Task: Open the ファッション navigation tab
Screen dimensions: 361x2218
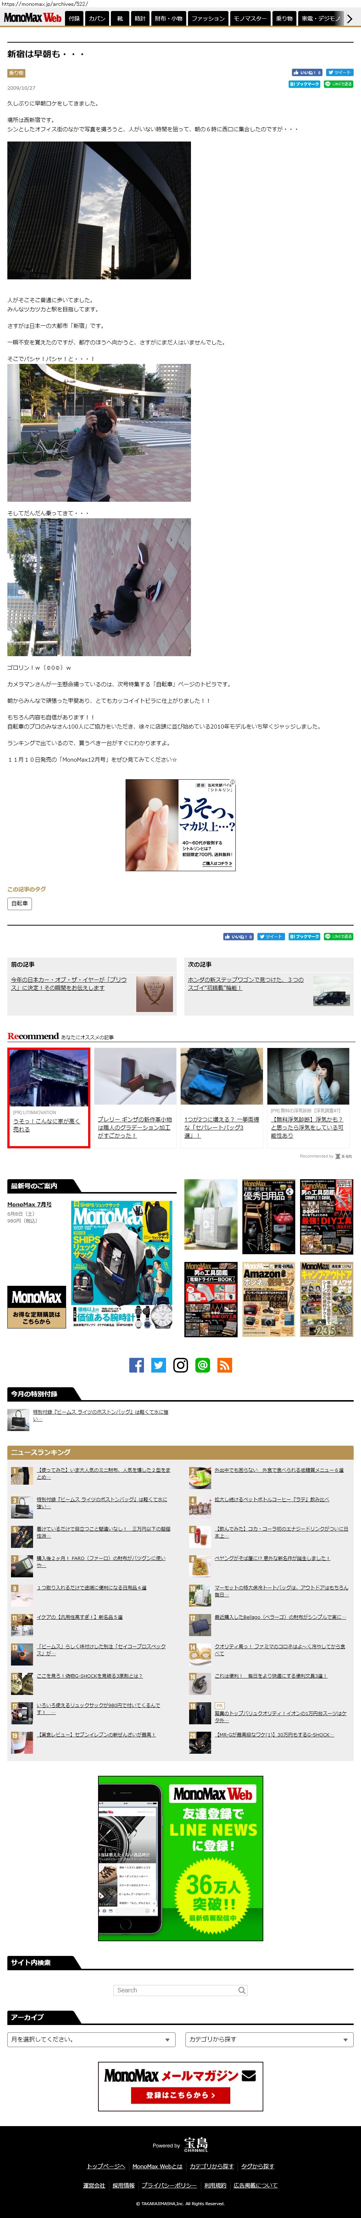Action: point(208,18)
